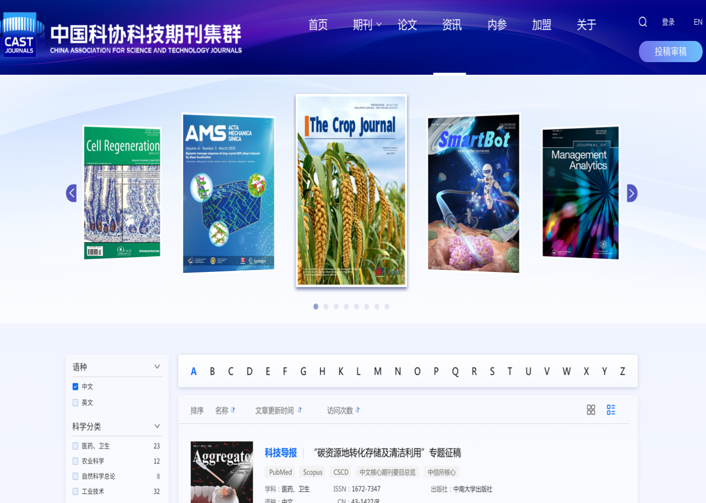Open the Cell Regeneration journal cover
This screenshot has height=503, width=706.
click(x=122, y=192)
